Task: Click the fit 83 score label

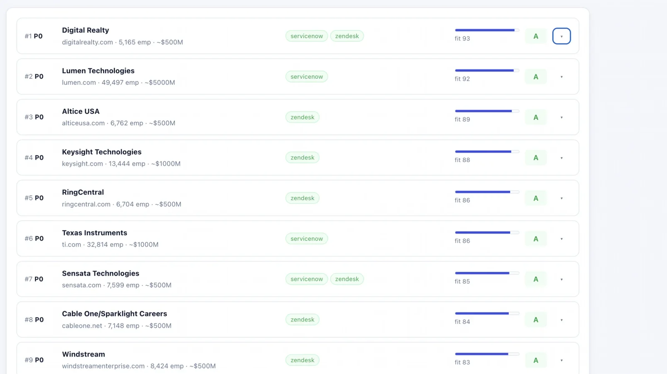Action: tap(462, 362)
